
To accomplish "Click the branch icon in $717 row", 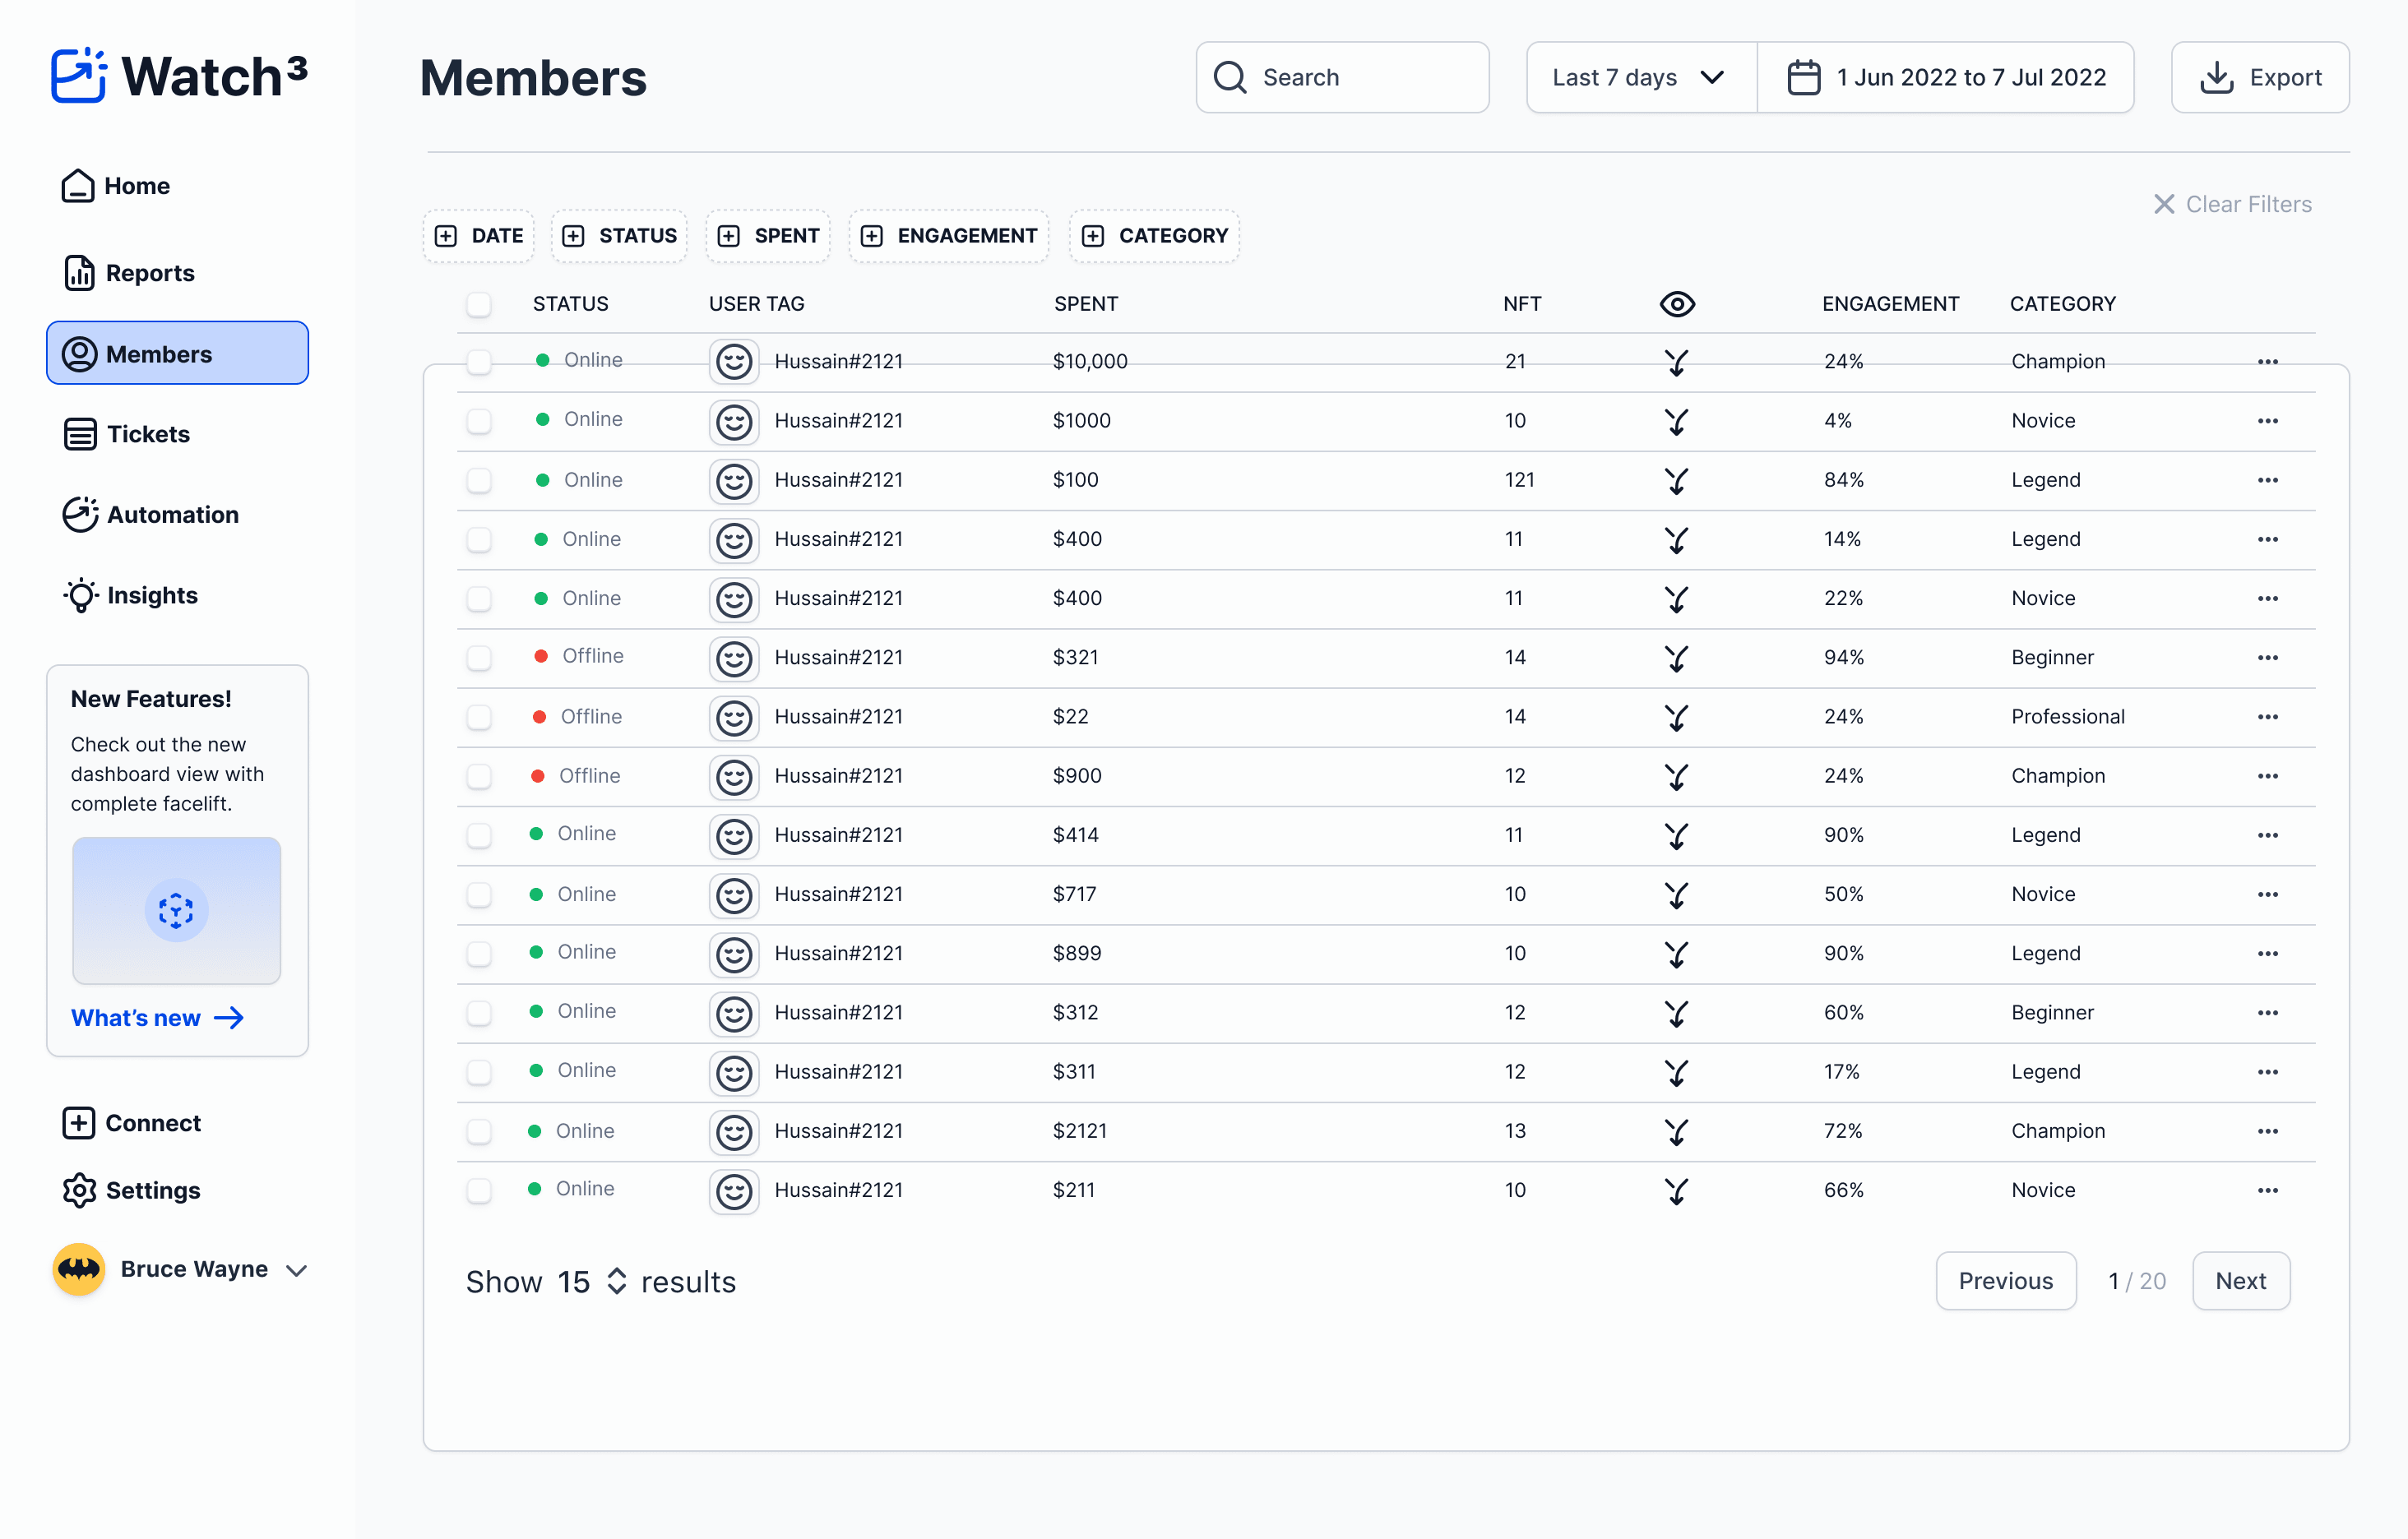I will coord(1677,894).
